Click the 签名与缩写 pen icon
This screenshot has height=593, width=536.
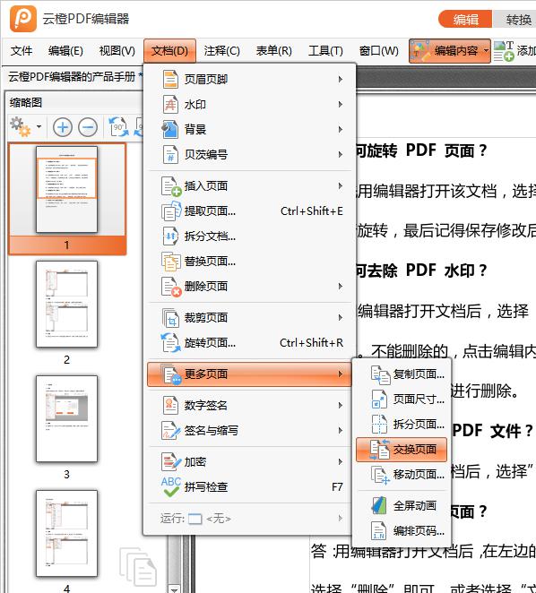170,430
